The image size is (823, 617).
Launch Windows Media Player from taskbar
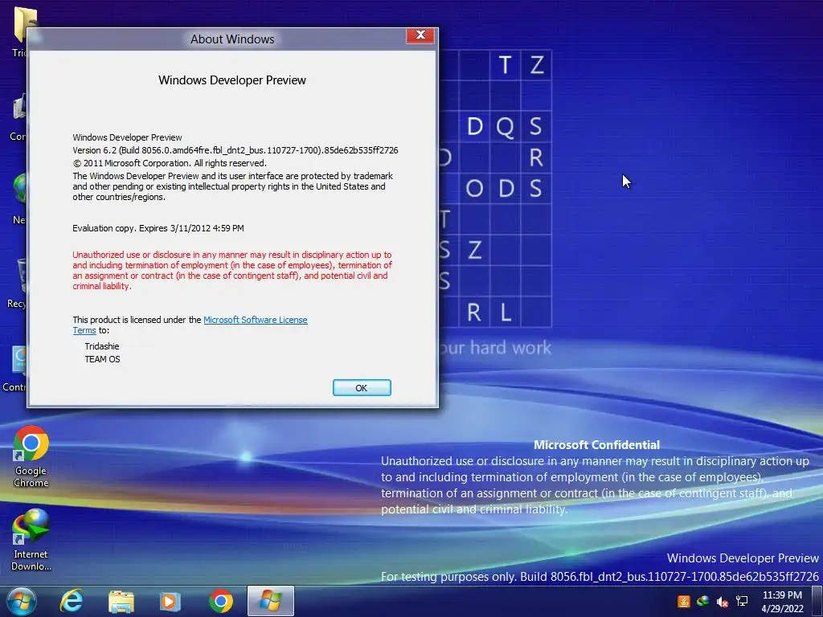[x=170, y=601]
